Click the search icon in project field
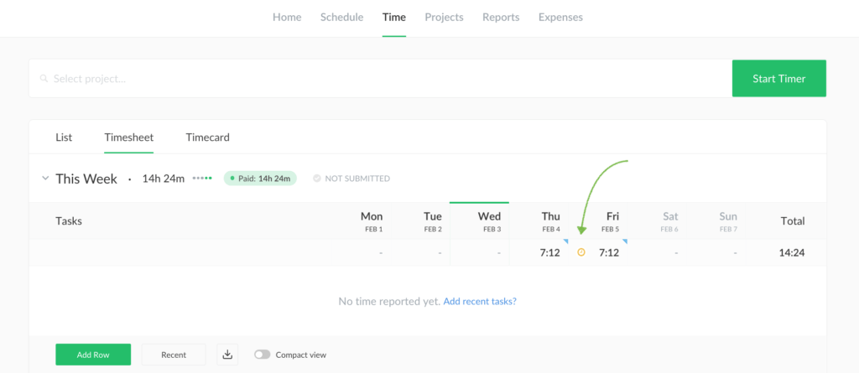This screenshot has width=859, height=373. [x=44, y=79]
